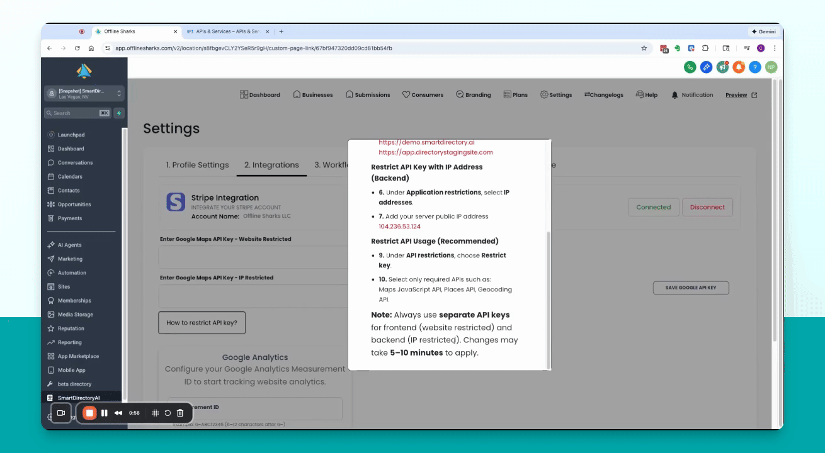Click the blue question mark help icon
This screenshot has height=453, width=825.
coord(755,67)
